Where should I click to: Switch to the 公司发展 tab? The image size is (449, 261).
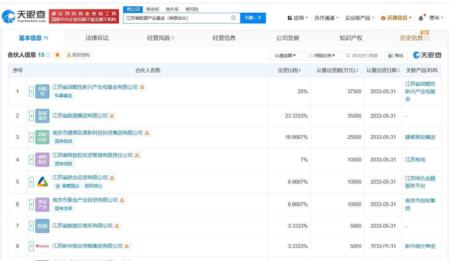[x=287, y=38]
